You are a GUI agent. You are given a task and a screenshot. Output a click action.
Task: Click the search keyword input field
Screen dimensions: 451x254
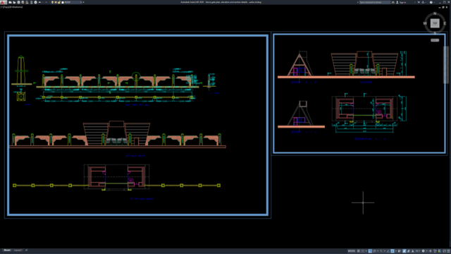coord(375,2)
